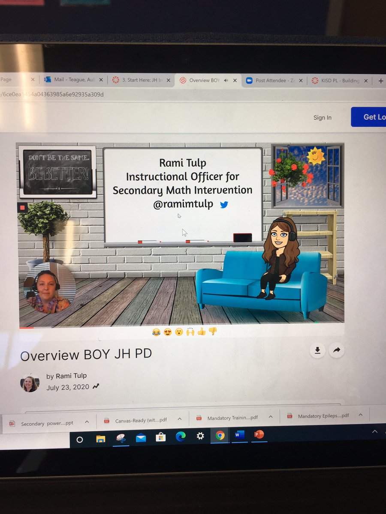The width and height of the screenshot is (386, 514).
Task: Expand options for Canvas-Ready pdf download
Action: [180, 419]
